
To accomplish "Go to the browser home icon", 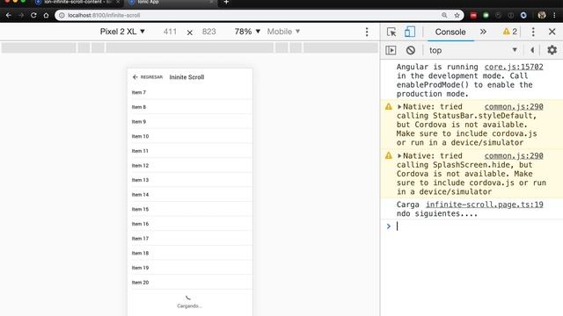I will (x=46, y=16).
